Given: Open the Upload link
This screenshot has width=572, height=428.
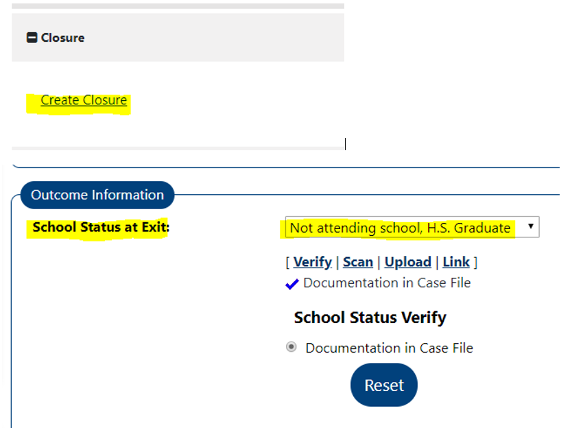Looking at the screenshot, I should click(407, 262).
